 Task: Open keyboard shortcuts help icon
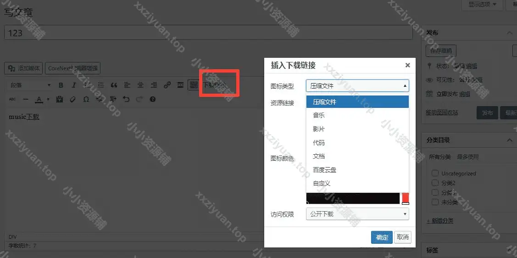coord(153,99)
